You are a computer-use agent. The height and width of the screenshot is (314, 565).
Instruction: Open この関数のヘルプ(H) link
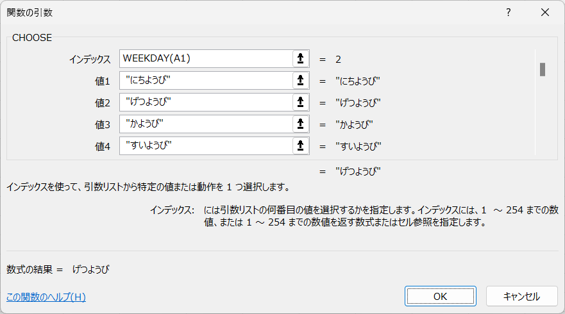pos(46,297)
